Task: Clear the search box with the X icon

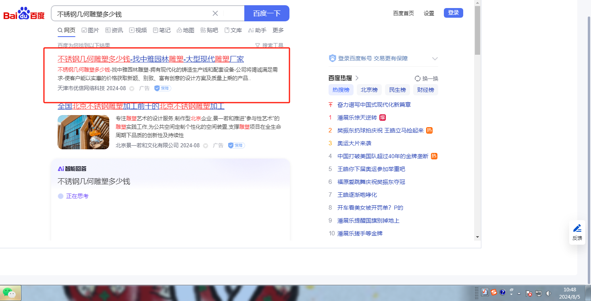Action: (215, 13)
